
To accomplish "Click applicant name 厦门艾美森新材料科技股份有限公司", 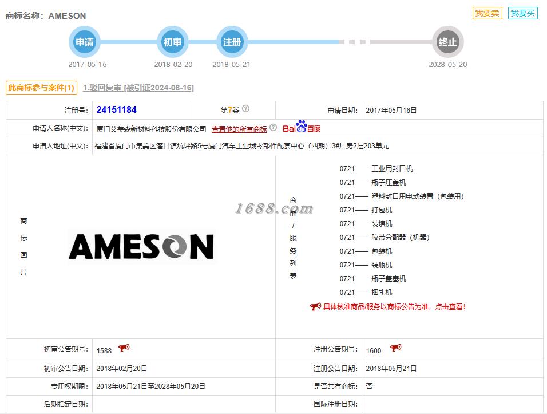I will click(152, 129).
